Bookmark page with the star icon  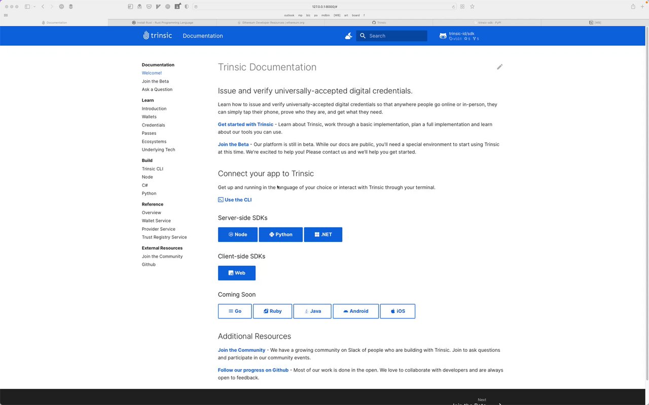pos(472,7)
